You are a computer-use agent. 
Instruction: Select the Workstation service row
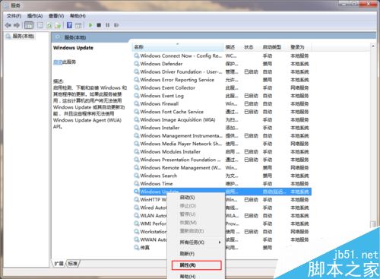(154, 232)
